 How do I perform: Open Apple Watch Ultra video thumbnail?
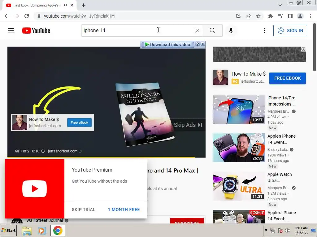pos(239,186)
